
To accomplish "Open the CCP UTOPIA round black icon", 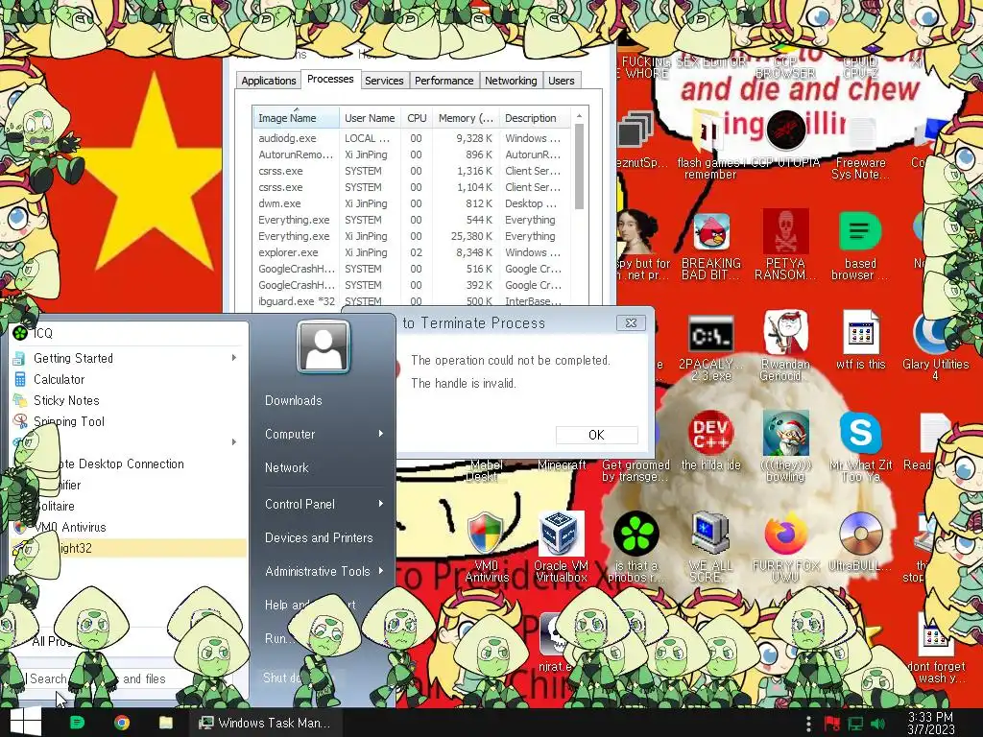I will pos(786,130).
